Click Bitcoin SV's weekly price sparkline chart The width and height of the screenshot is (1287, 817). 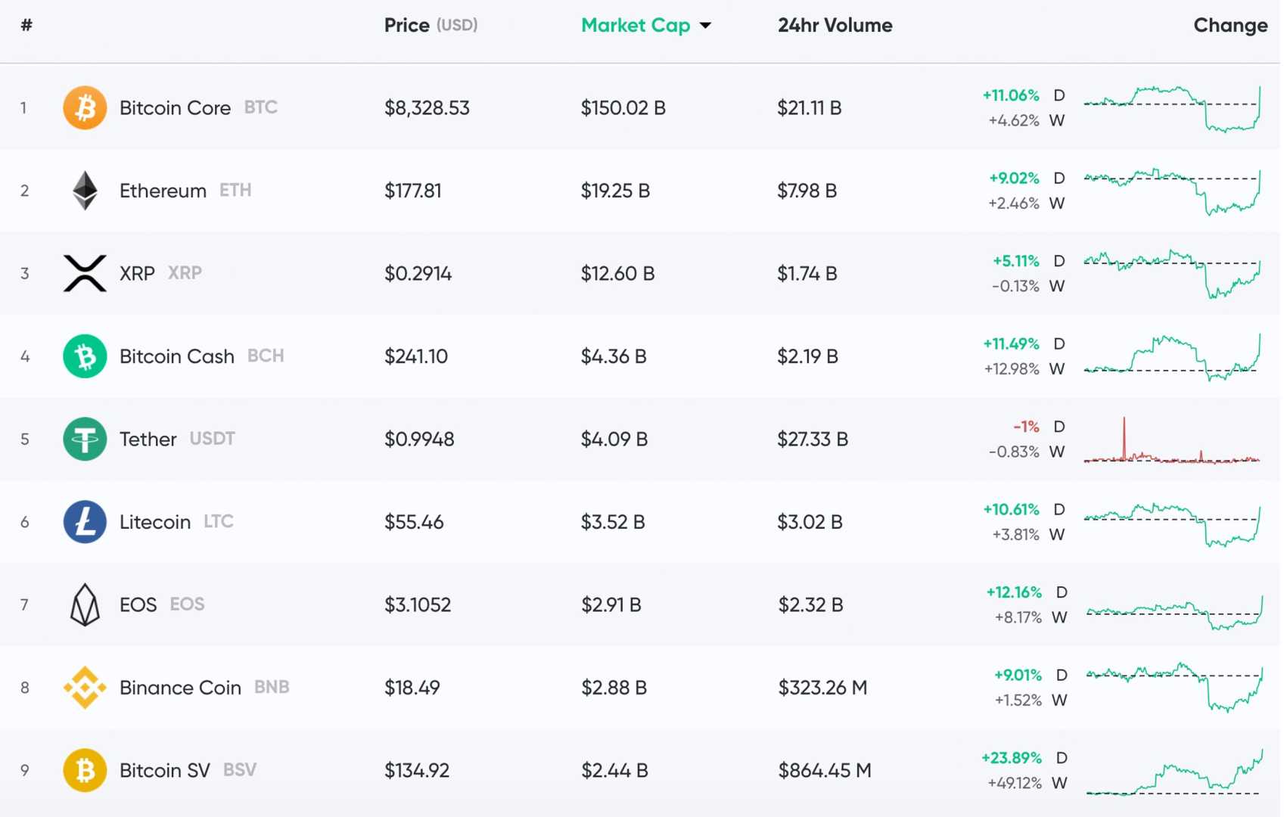click(x=1173, y=770)
